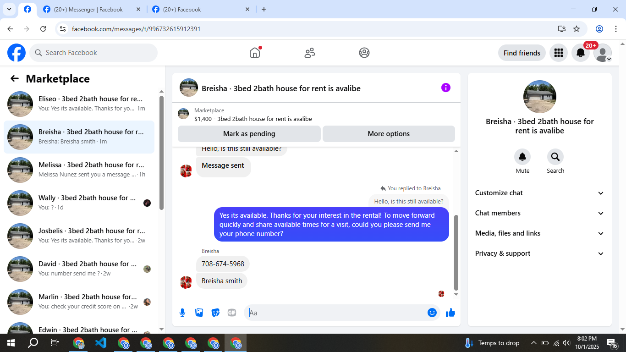Switch to the (20+) Facebook tab
Screen dimensions: 626x352
point(202,9)
